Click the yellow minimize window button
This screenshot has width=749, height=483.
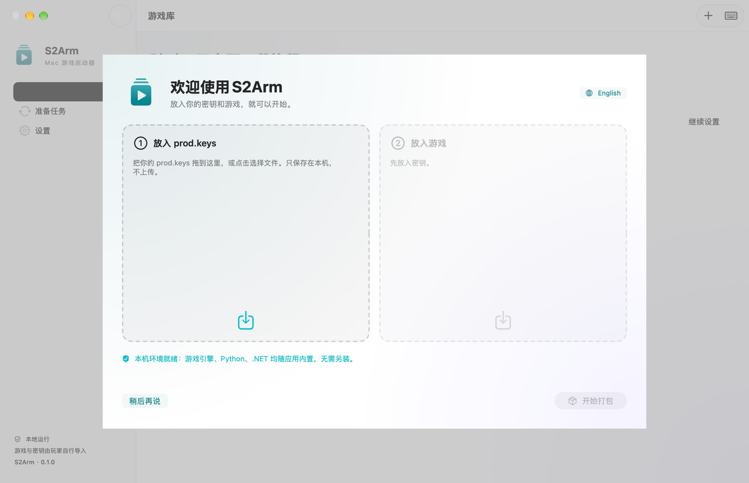(x=30, y=16)
